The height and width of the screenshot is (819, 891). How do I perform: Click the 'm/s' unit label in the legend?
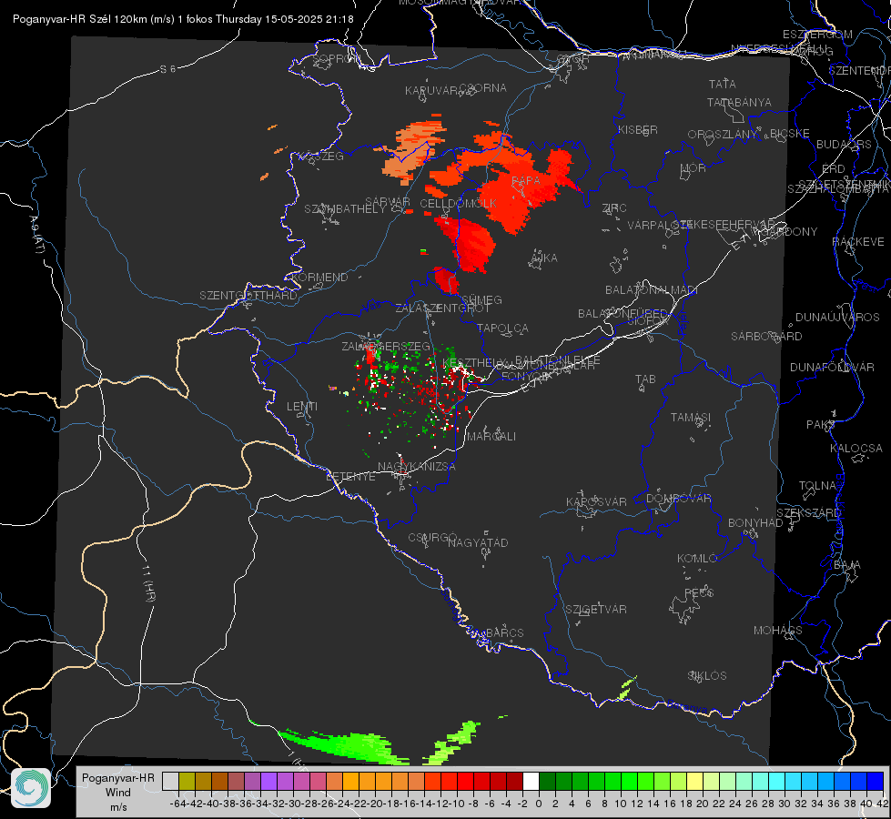pos(118,807)
